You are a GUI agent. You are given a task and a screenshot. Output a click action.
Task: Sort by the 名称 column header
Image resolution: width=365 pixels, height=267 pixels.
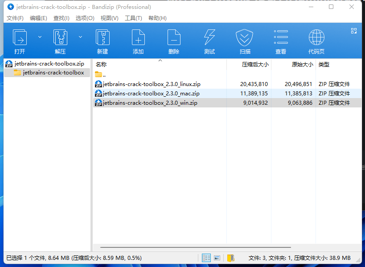(160, 65)
